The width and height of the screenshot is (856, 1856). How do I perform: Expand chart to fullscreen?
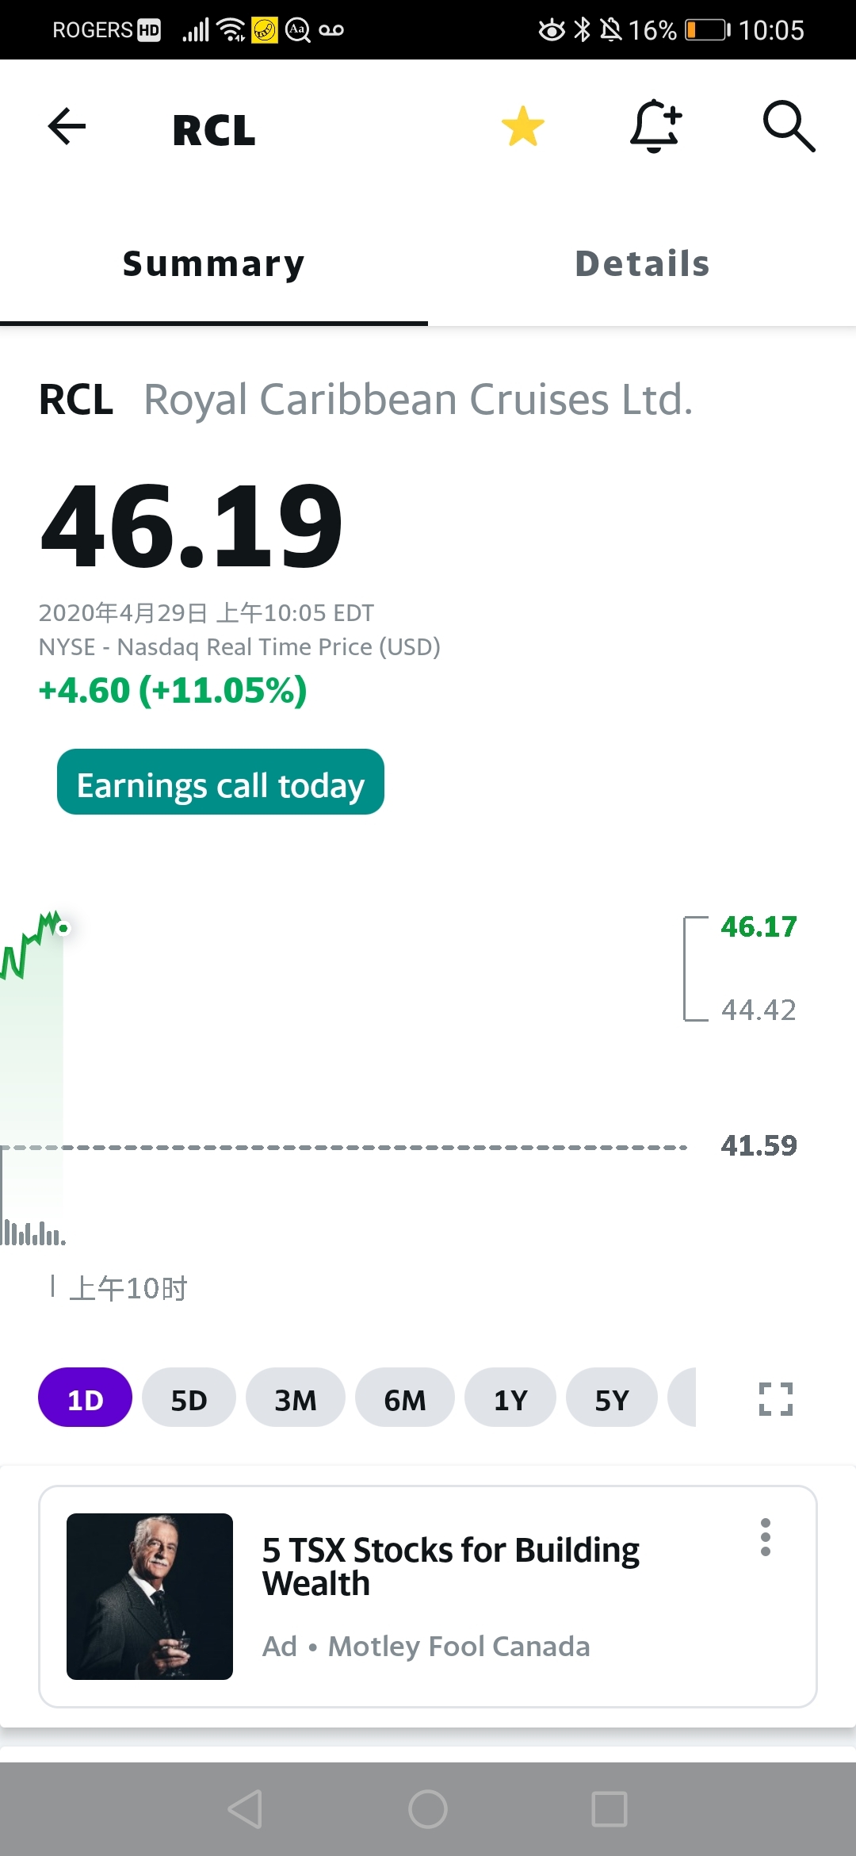[x=776, y=1398]
